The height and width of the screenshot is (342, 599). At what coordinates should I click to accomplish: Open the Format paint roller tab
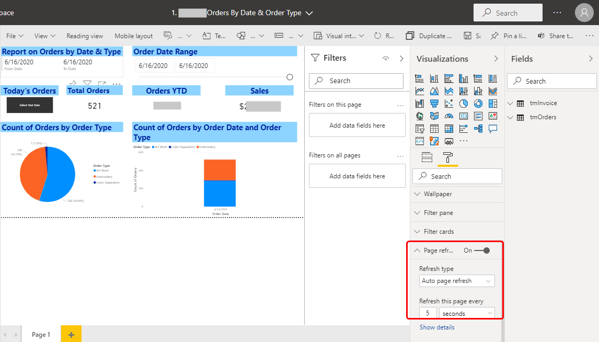pos(448,157)
